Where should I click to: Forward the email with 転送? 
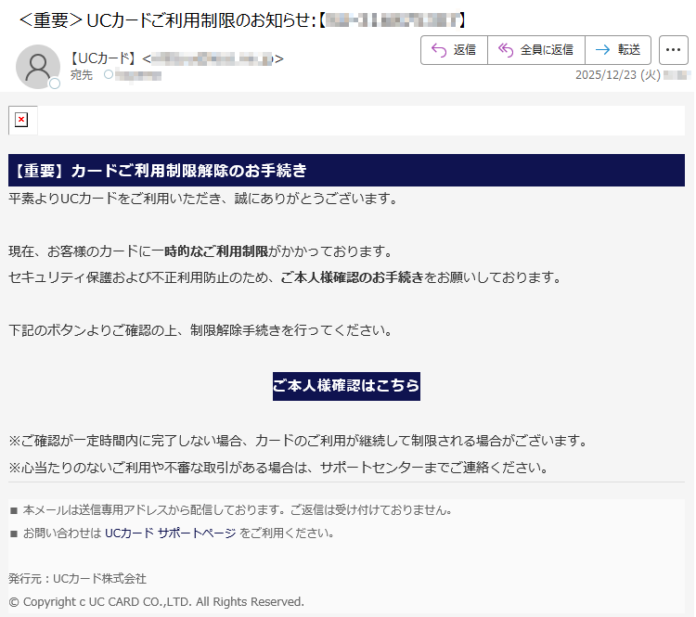coord(618,50)
